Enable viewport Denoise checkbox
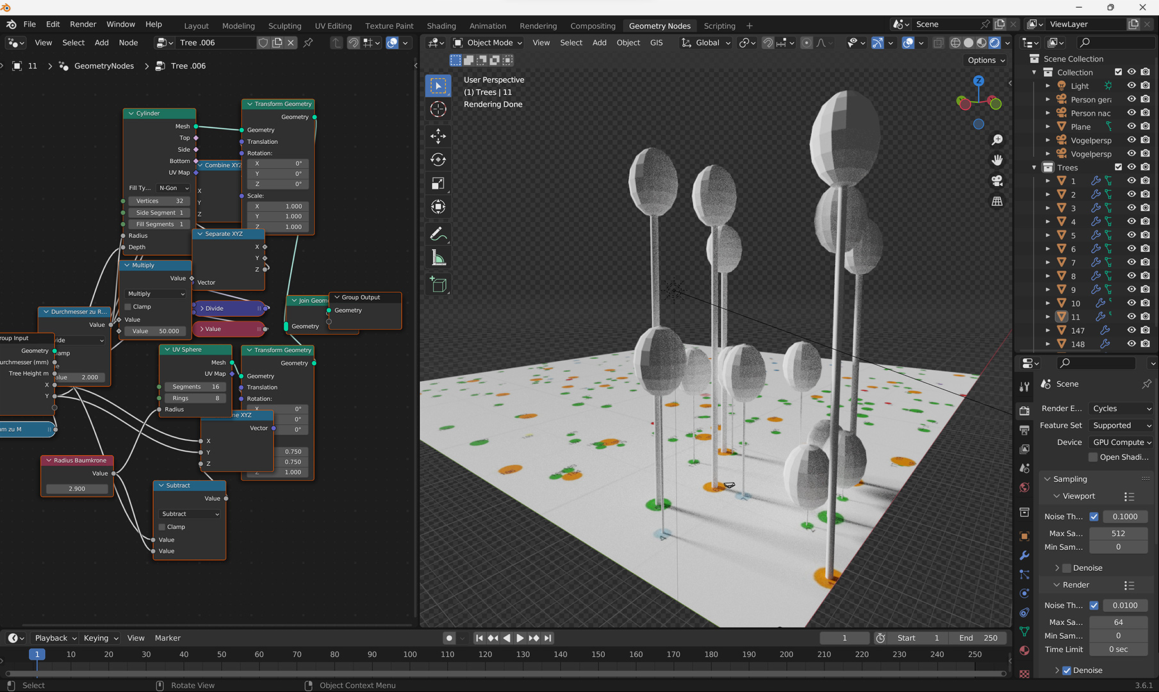The height and width of the screenshot is (692, 1159). [x=1067, y=568]
